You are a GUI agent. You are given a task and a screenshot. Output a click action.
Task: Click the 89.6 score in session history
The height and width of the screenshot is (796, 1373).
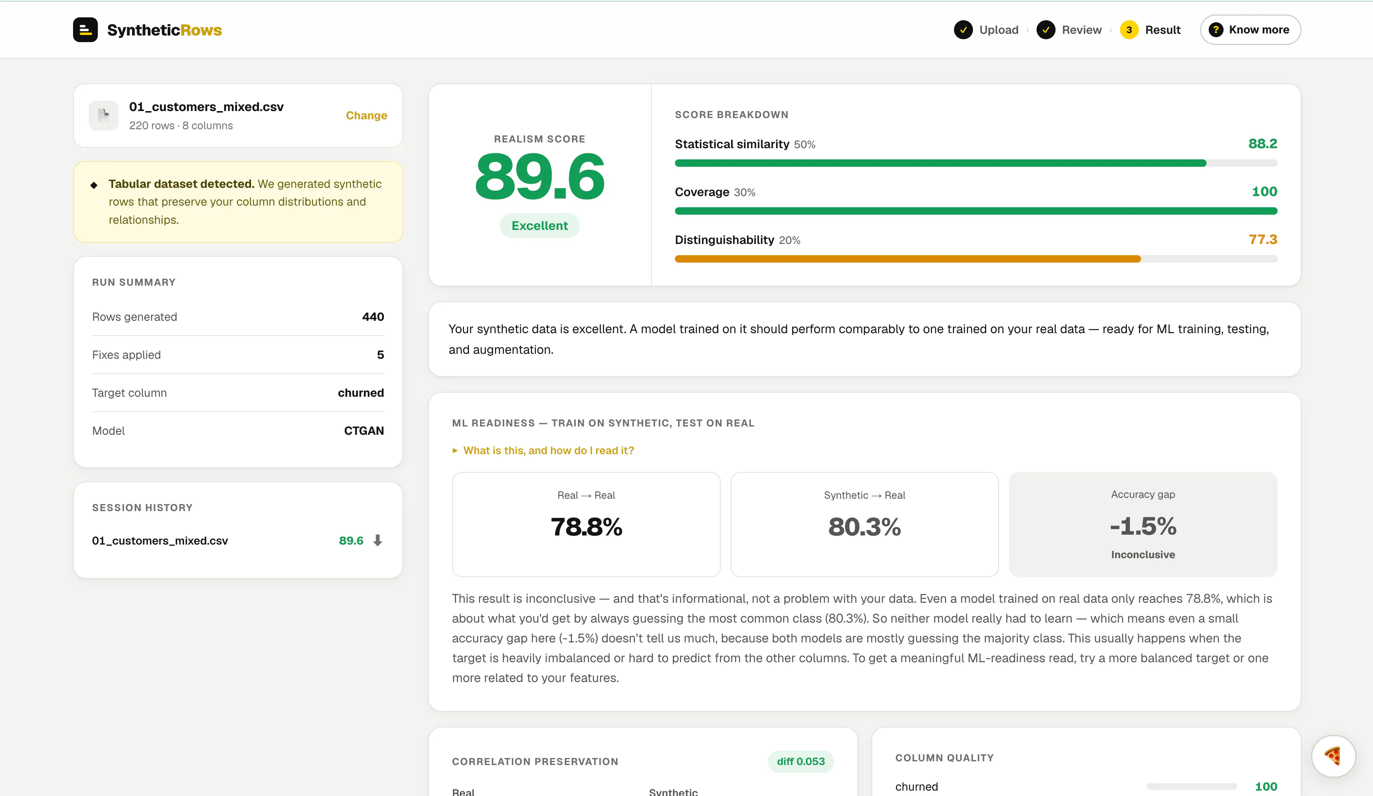pyautogui.click(x=351, y=540)
